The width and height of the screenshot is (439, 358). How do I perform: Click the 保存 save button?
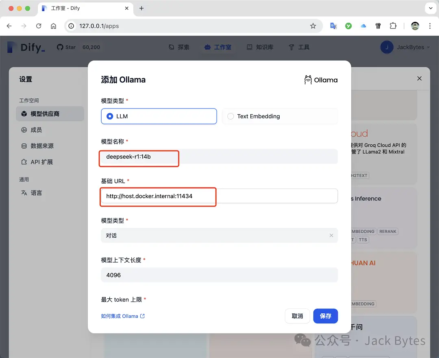[x=325, y=316]
